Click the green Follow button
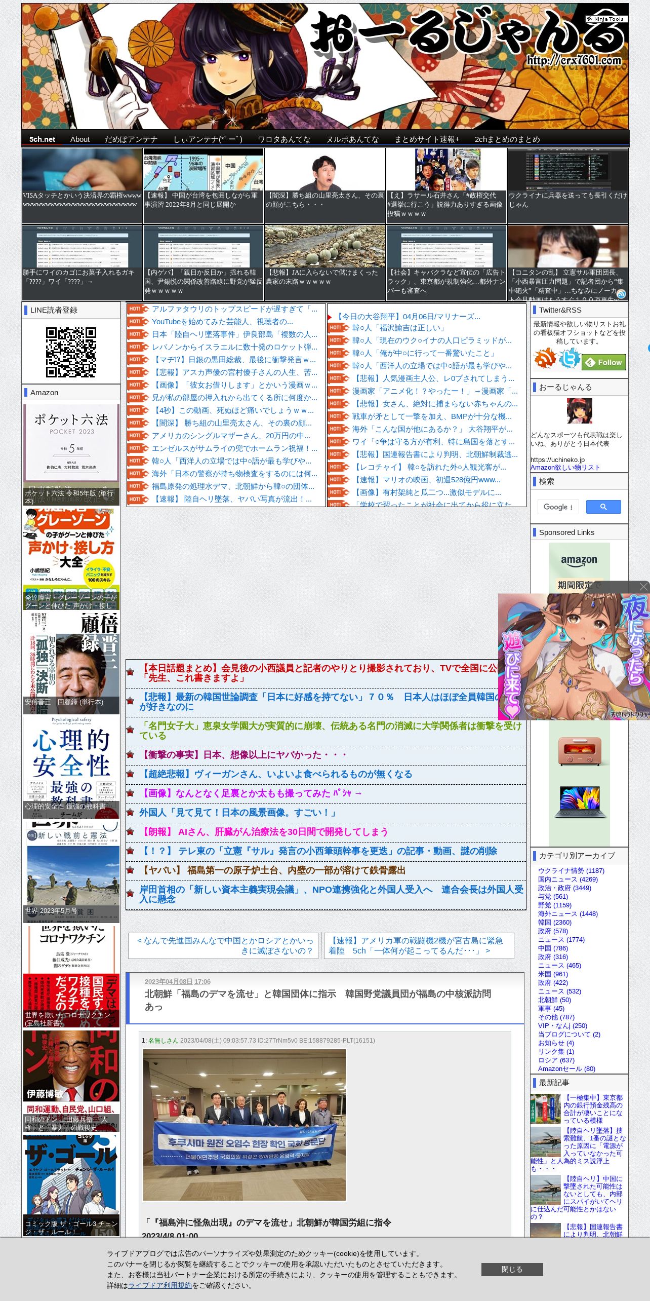 tap(604, 362)
